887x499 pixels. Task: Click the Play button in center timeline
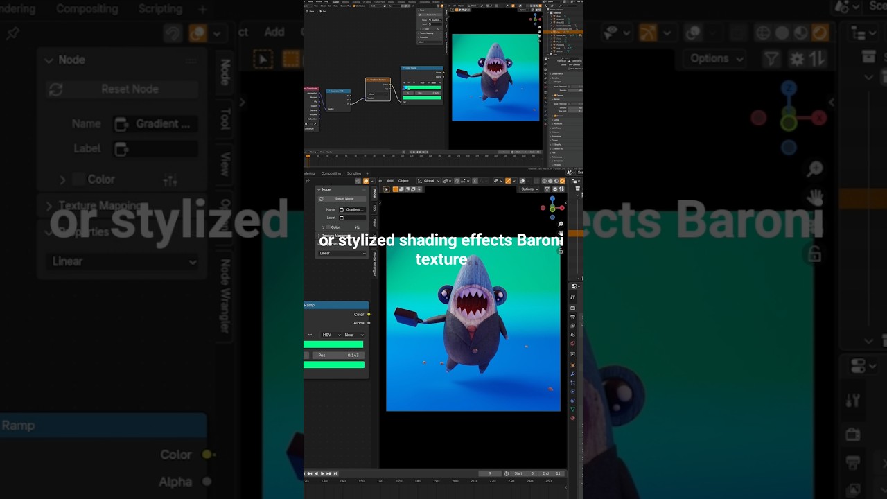tap(322, 473)
